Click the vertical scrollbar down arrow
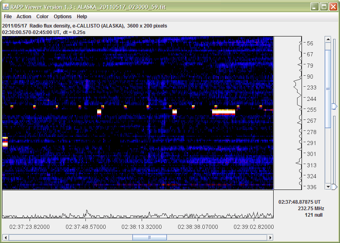The image size is (340, 243). (328, 187)
